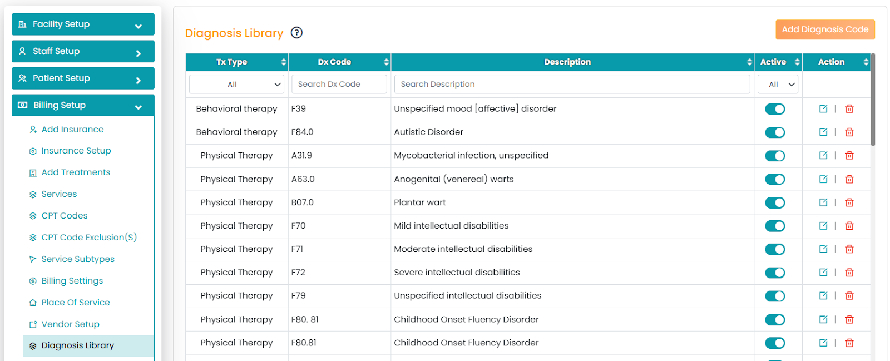Viewport: 890px width, 361px height.
Task: Open the Tx Type filter dropdown
Action: tap(236, 85)
